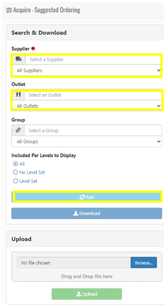Click the Acquire - Suggested Ordering title
The width and height of the screenshot is (168, 305).
click(47, 10)
